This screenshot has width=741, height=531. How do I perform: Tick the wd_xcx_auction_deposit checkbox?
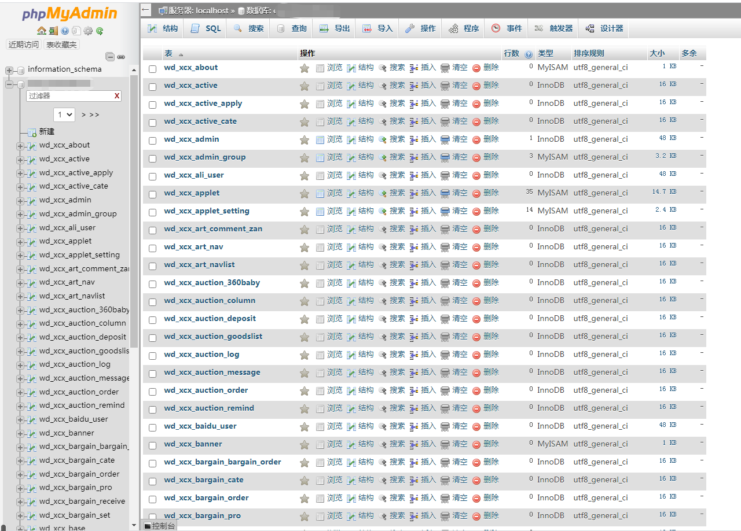point(153,320)
